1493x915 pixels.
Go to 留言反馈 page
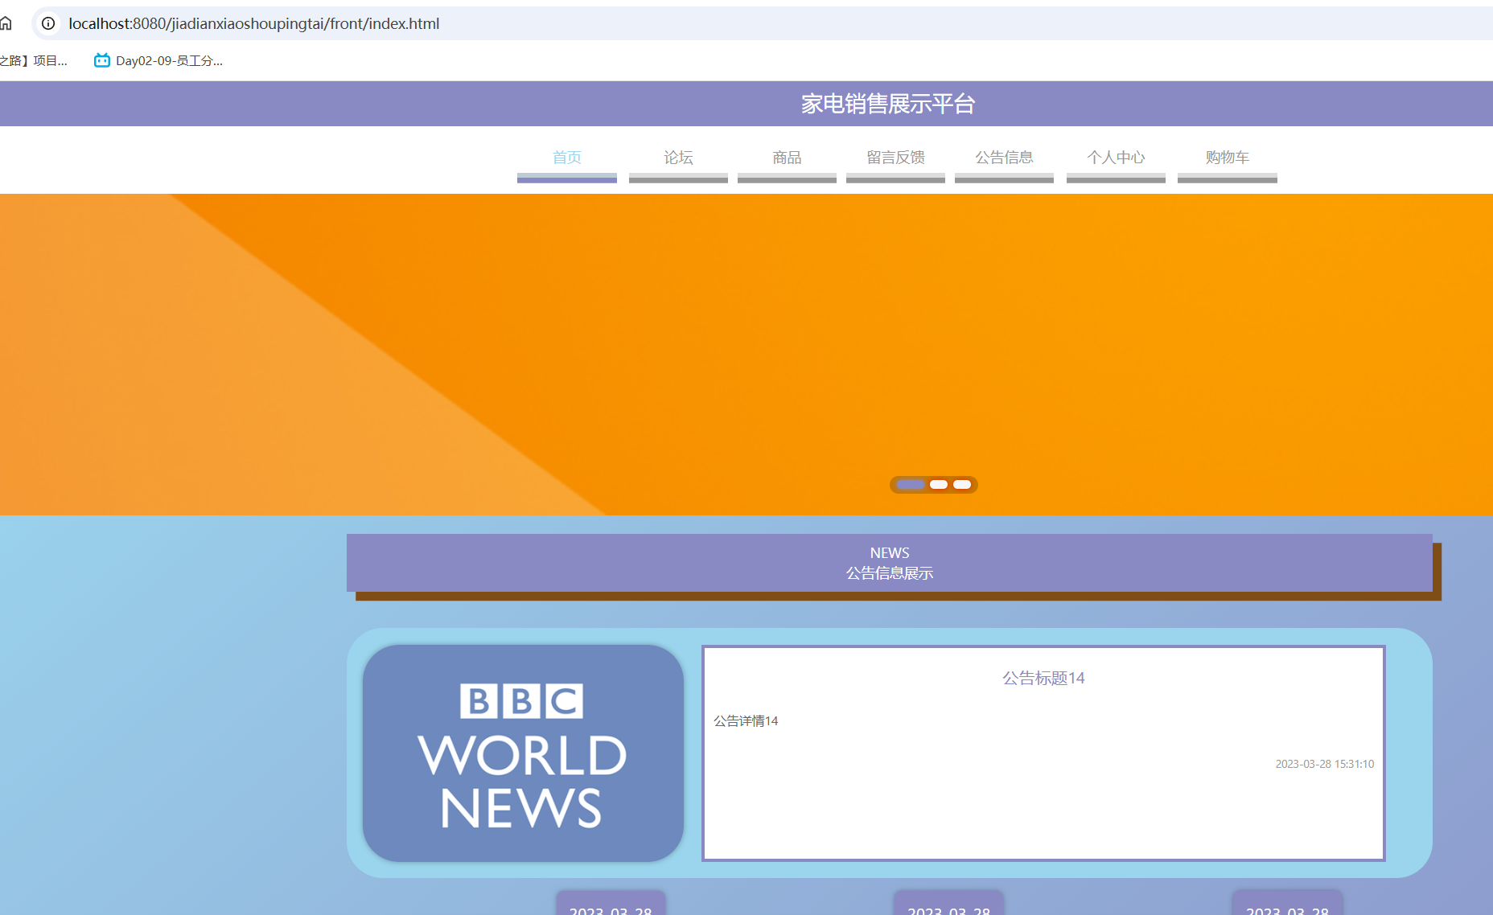pyautogui.click(x=895, y=158)
